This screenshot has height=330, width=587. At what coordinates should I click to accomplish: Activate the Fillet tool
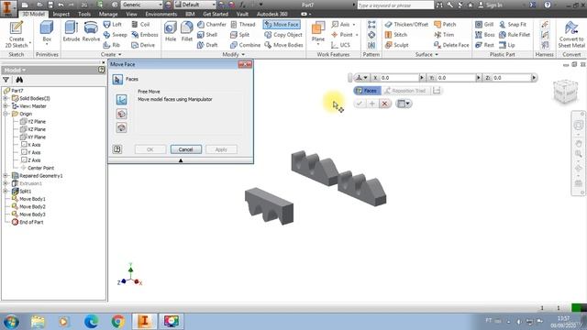click(x=187, y=32)
